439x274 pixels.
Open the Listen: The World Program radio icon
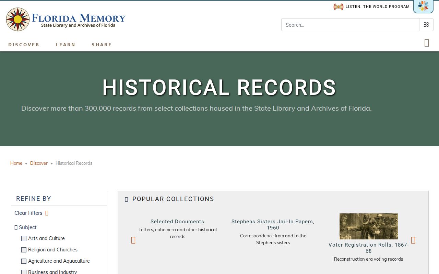338,7
